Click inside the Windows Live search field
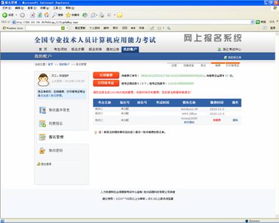This screenshot has height=223, width=279. click(43, 28)
